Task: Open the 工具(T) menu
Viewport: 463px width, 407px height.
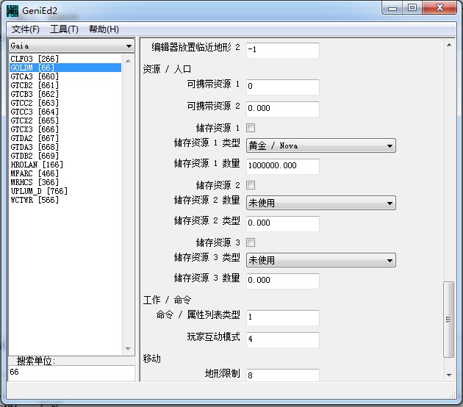Action: click(64, 29)
